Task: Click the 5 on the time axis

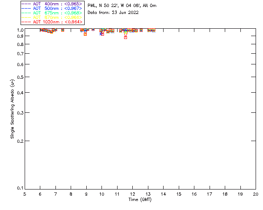Action: click(x=25, y=194)
